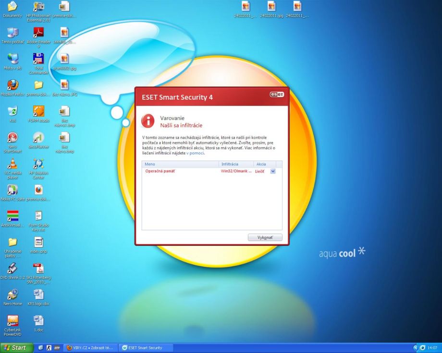Switch to VIRY.CZ Firefox taskbar window

coord(90,348)
